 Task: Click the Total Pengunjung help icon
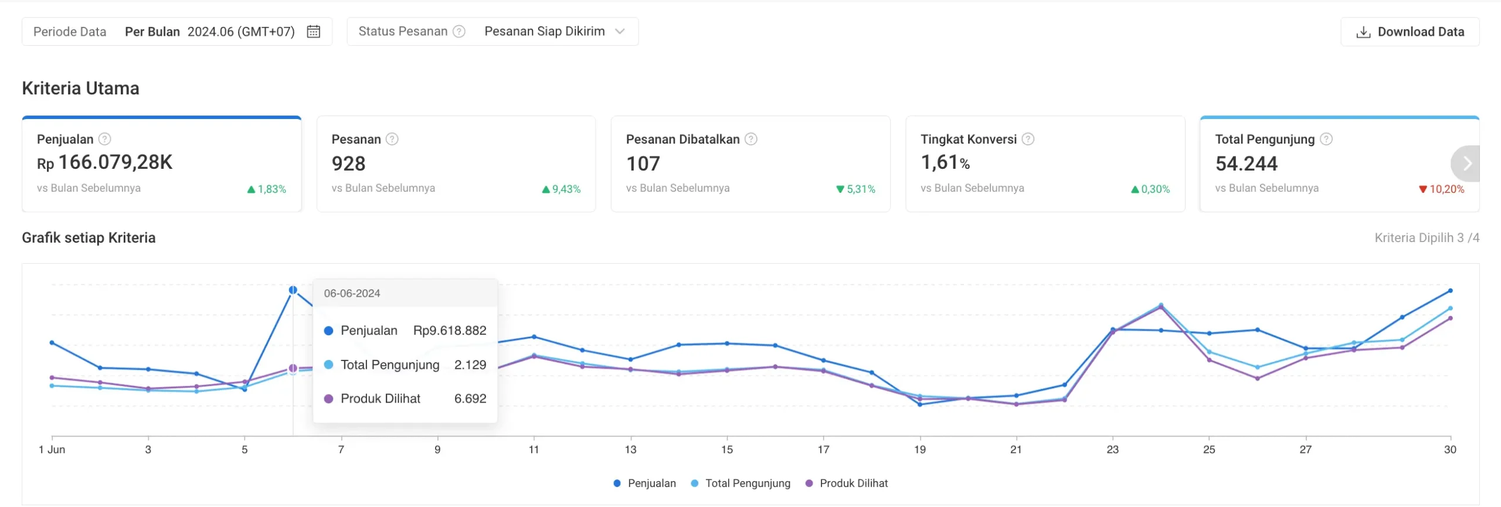click(x=1326, y=139)
